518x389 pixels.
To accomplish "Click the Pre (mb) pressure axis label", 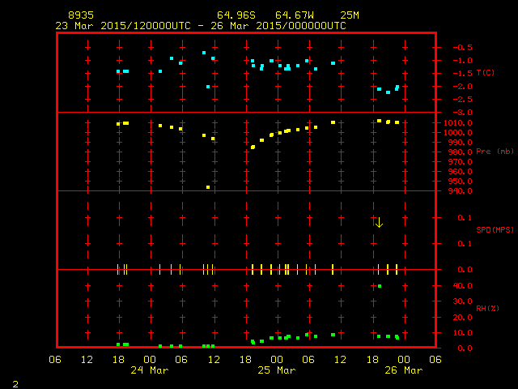I will (495, 152).
